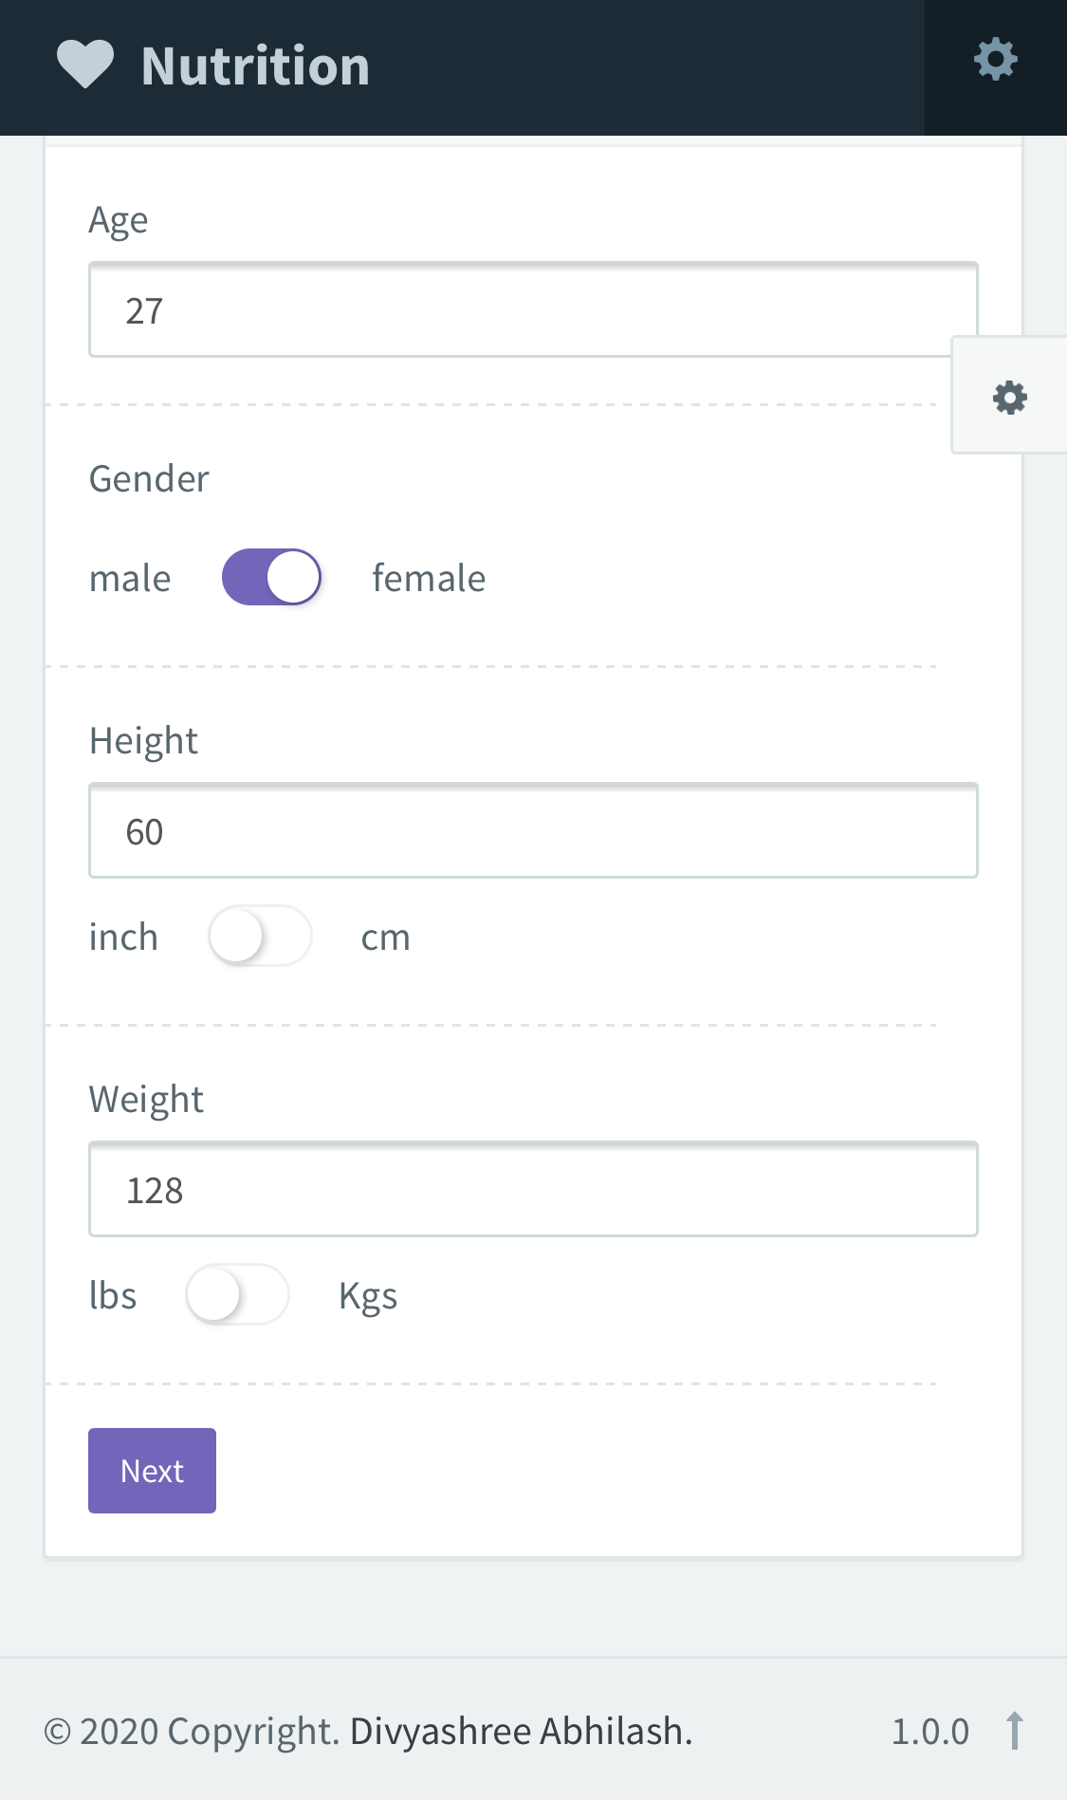Open settings gear in header bar
The width and height of the screenshot is (1067, 1800).
(996, 60)
